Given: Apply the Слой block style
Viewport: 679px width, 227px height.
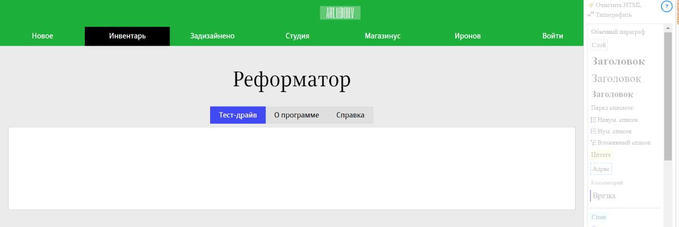Looking at the screenshot, I should (x=599, y=45).
